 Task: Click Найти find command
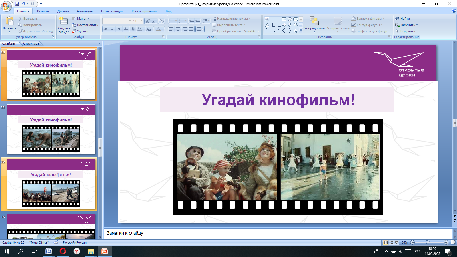tap(402, 19)
